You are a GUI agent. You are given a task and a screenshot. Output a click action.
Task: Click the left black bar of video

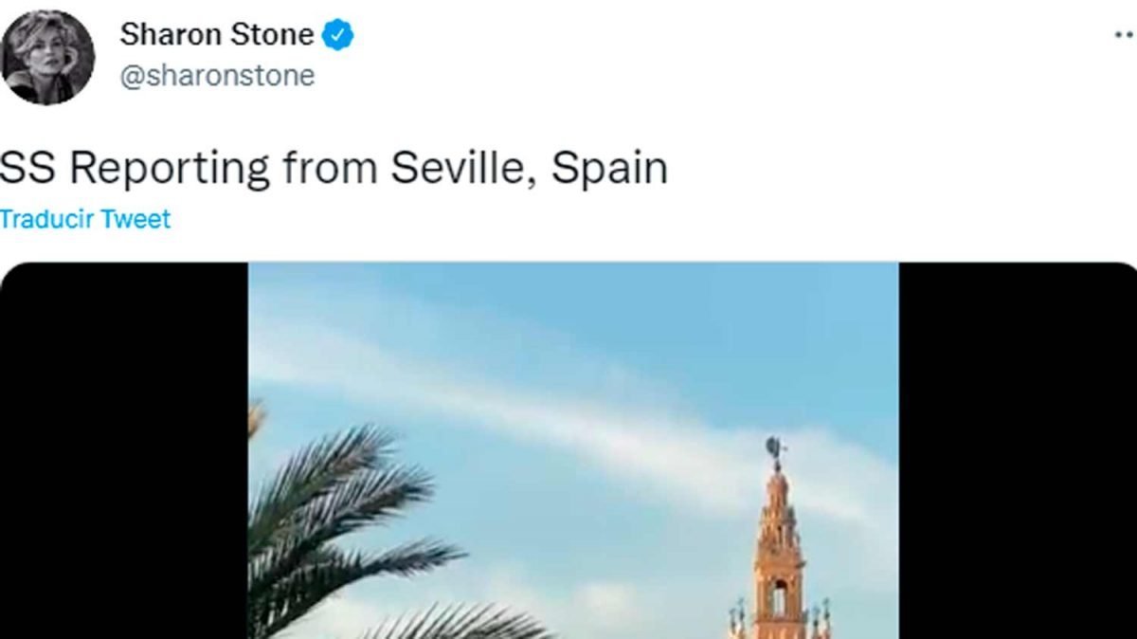(x=123, y=450)
